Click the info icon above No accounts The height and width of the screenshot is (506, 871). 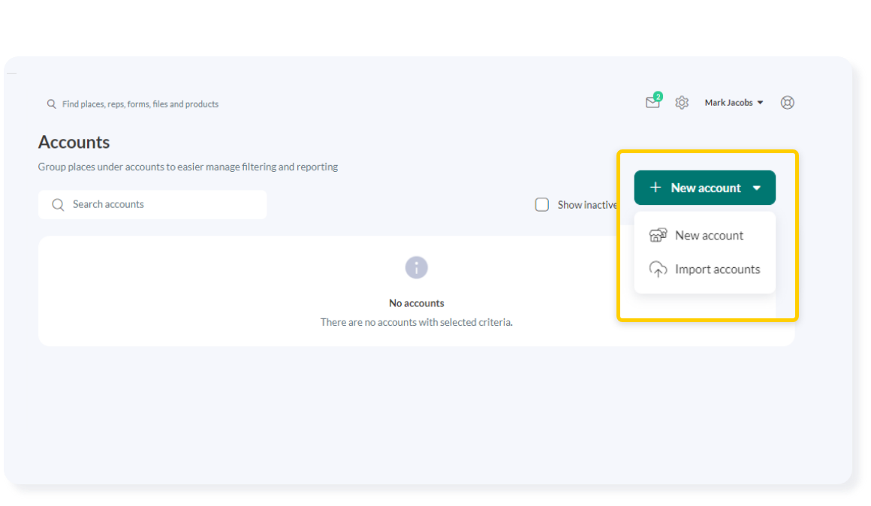[x=417, y=268]
